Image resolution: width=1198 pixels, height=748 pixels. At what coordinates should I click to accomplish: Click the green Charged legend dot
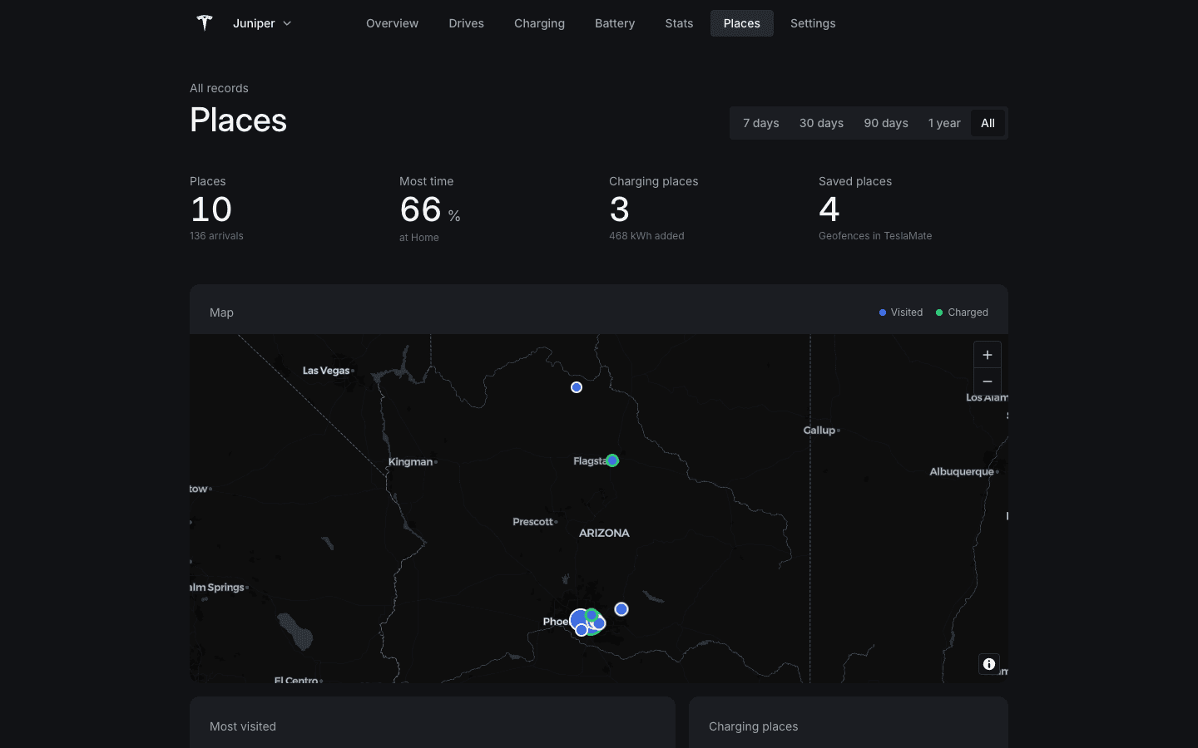[939, 312]
